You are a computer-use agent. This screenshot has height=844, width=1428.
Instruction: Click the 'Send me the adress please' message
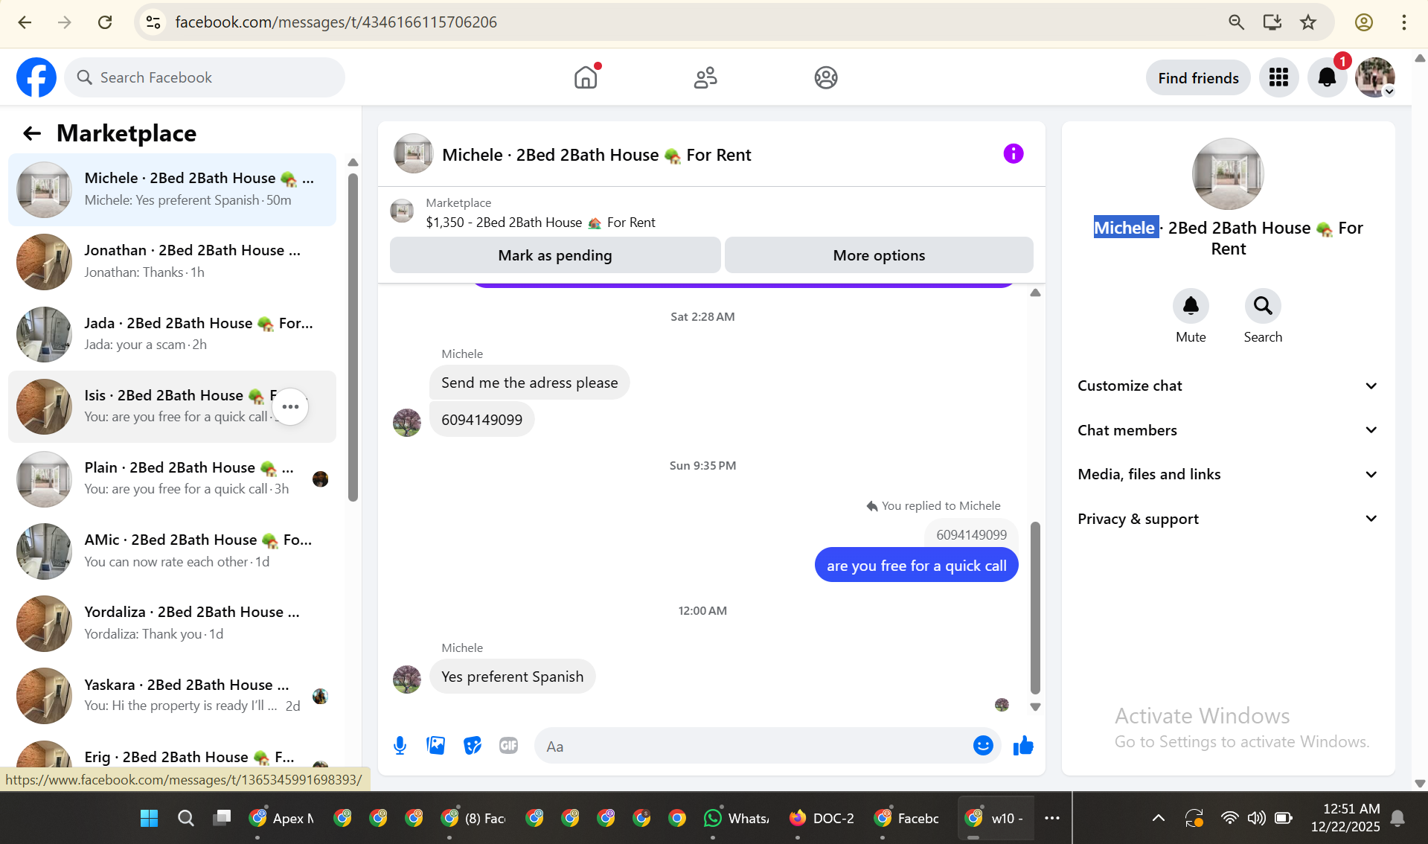point(529,383)
